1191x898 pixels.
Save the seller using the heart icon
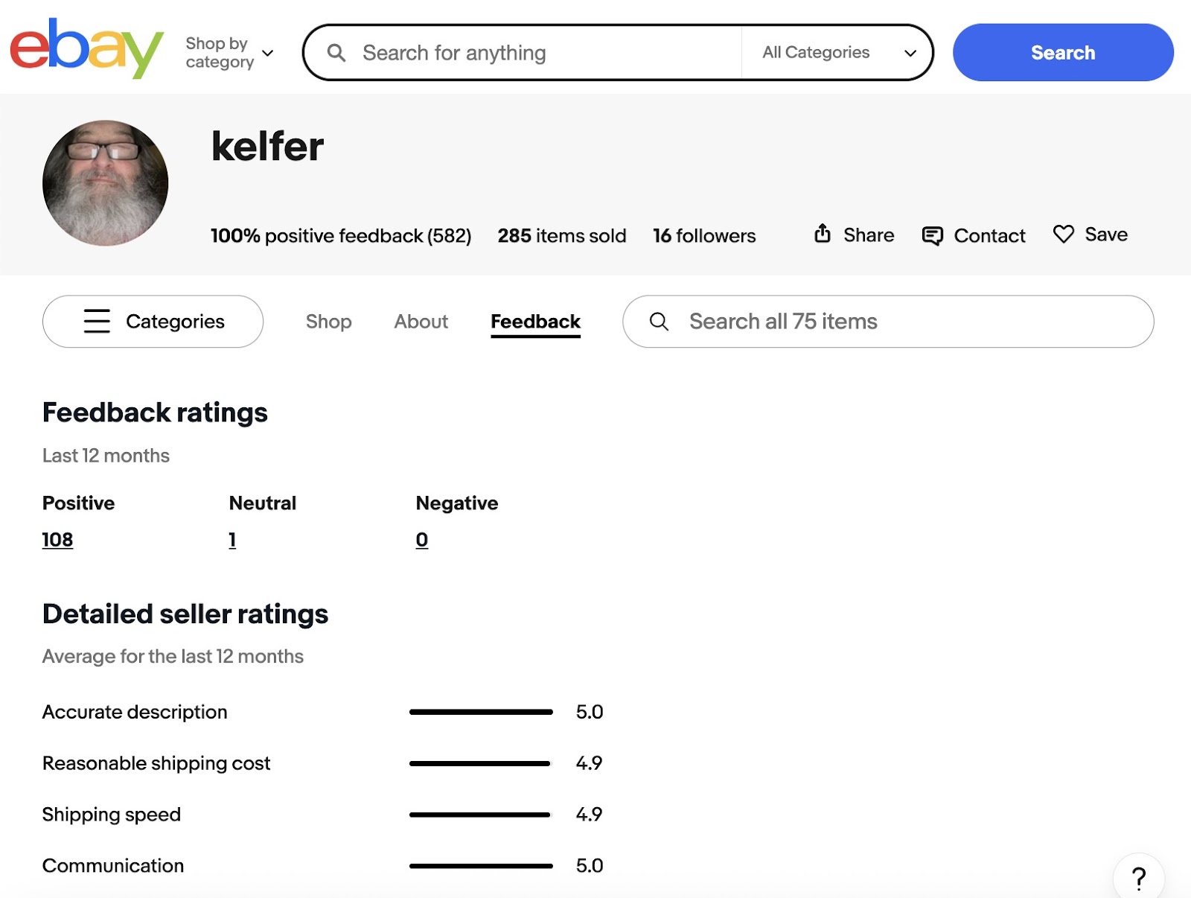coord(1064,235)
